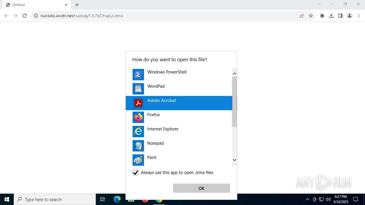Select the Untitled tab

(36, 5)
